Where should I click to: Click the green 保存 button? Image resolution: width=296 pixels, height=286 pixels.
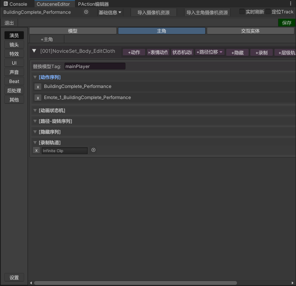286,23
